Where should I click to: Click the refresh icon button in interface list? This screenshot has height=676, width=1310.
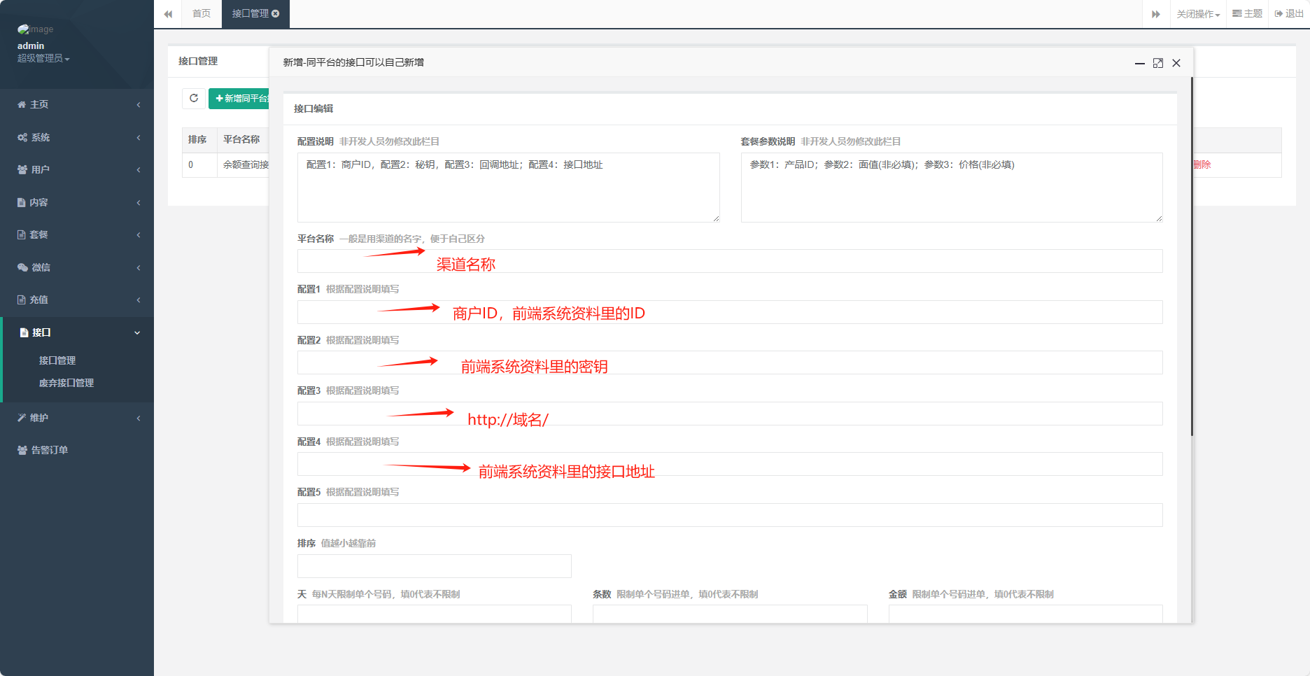(194, 99)
